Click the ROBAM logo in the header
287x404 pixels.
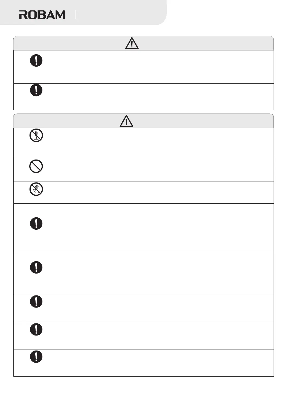42,15
